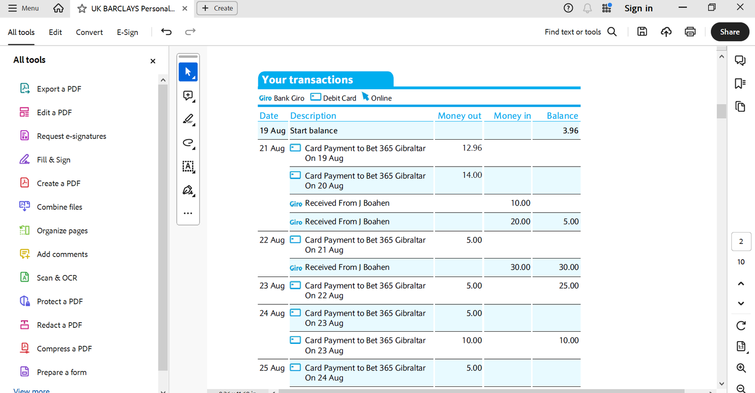Rotate the page using the rotate icon
755x393 pixels.
[741, 326]
